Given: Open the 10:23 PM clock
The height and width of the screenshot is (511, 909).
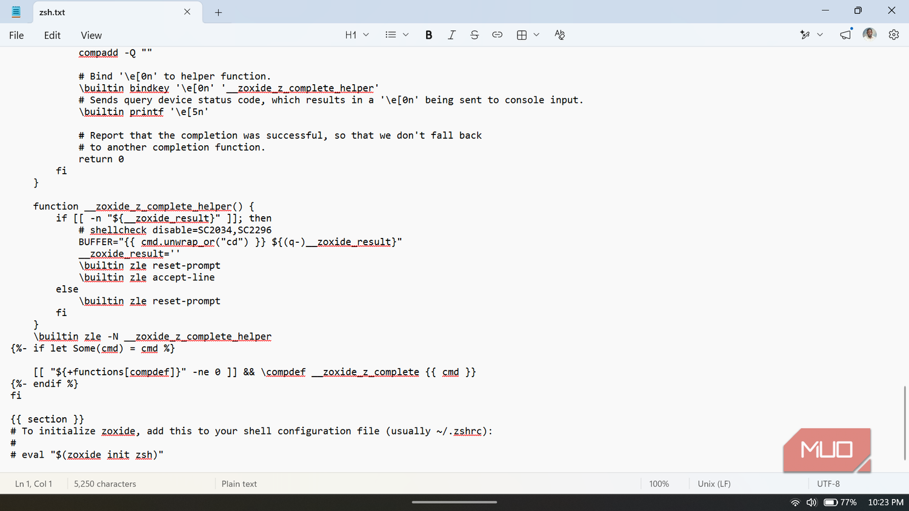Looking at the screenshot, I should click(x=885, y=503).
